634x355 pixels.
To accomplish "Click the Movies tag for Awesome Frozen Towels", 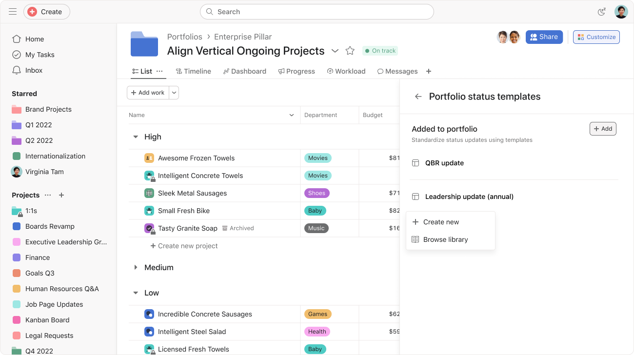I will coord(318,158).
